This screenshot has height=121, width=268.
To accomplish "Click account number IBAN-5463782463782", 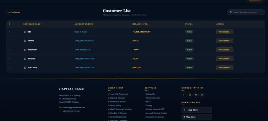I will click(84, 68).
